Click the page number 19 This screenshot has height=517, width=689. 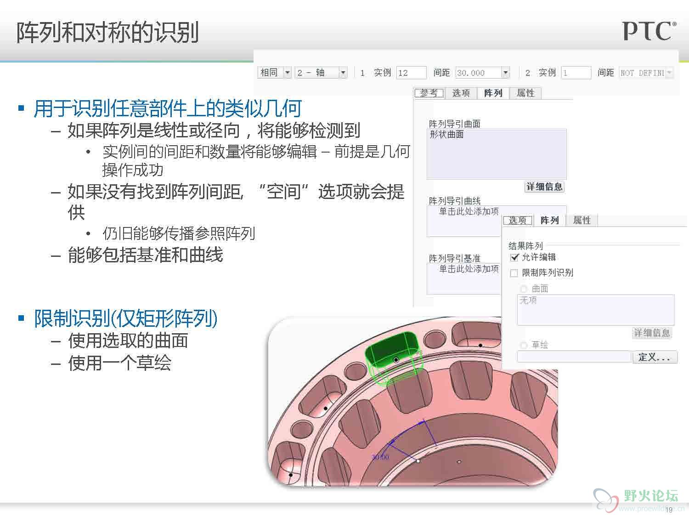click(669, 509)
